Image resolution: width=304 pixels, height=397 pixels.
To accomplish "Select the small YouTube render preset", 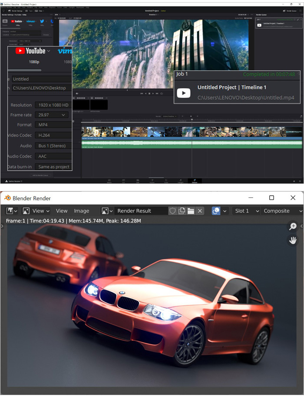I will click(17, 21).
